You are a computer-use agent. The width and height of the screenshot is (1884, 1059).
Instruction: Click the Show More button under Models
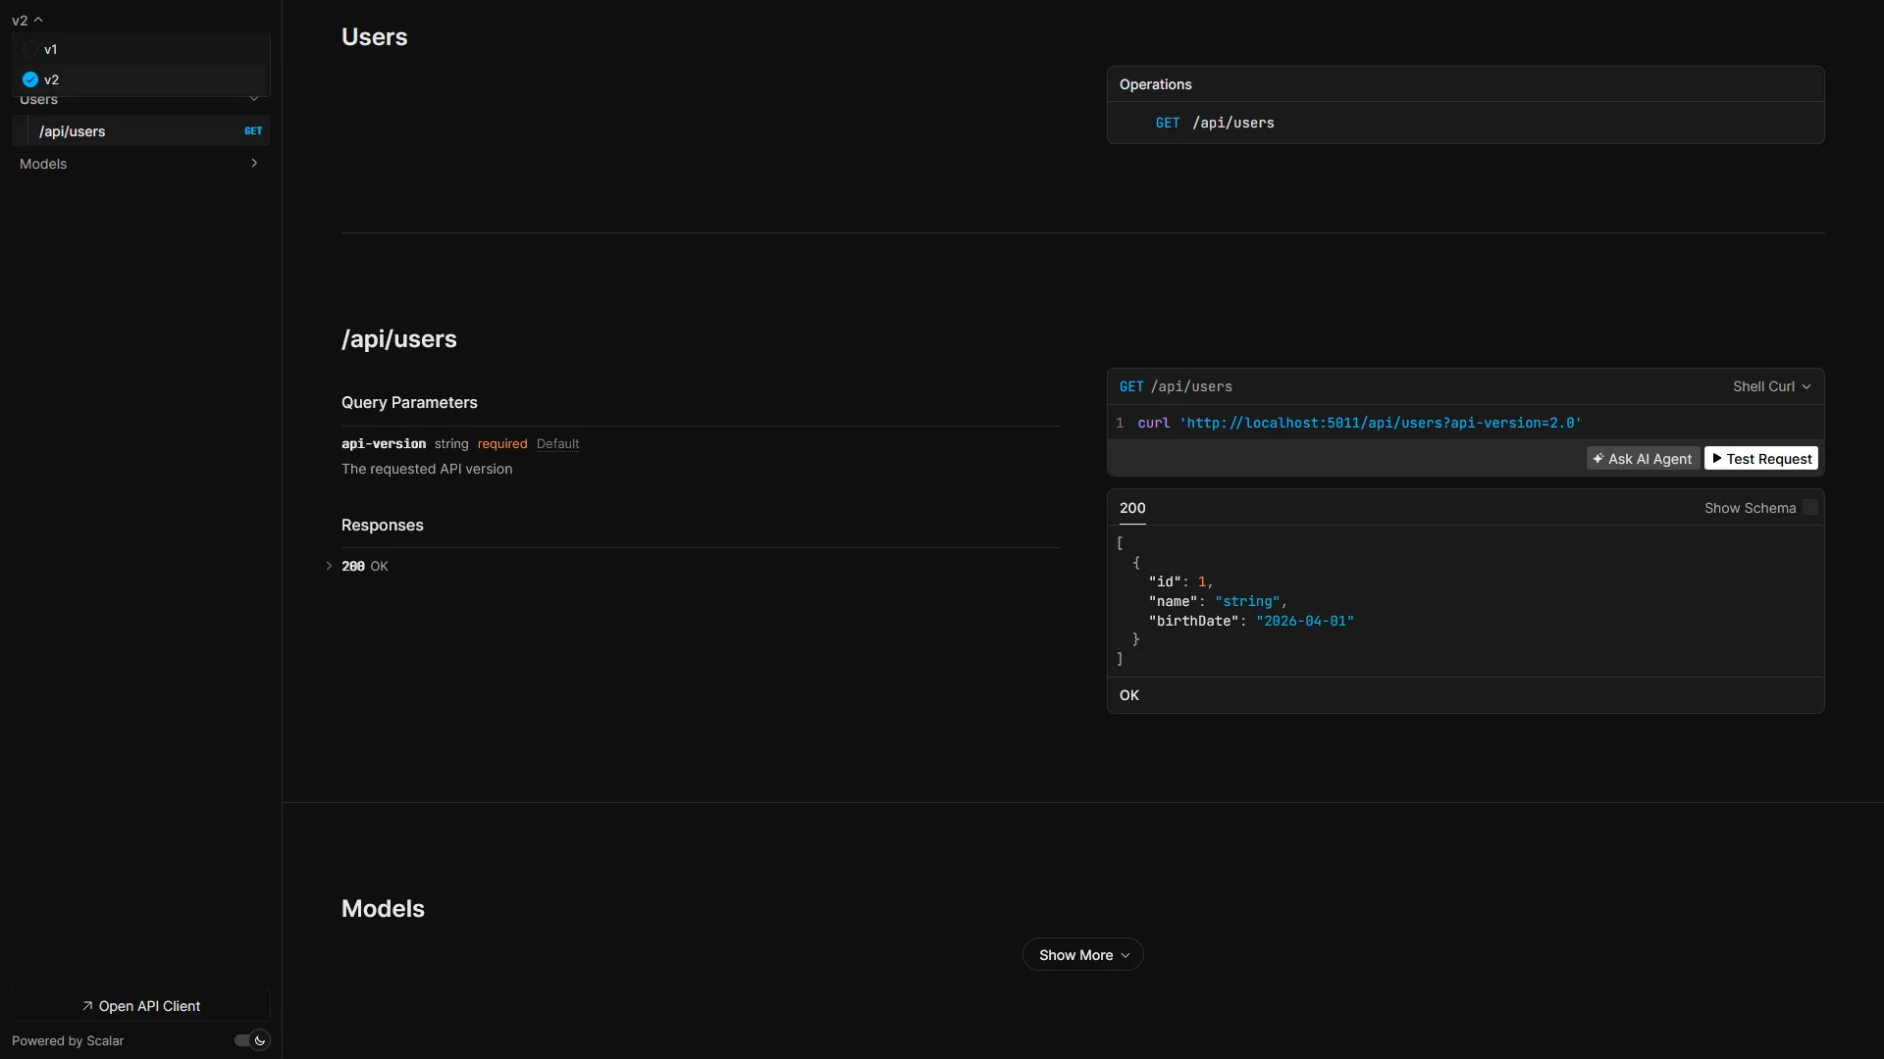pos(1081,954)
